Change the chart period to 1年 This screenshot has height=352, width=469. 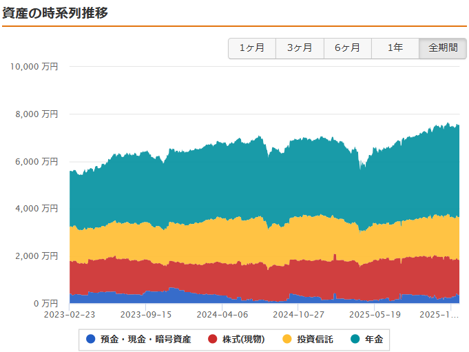(395, 48)
